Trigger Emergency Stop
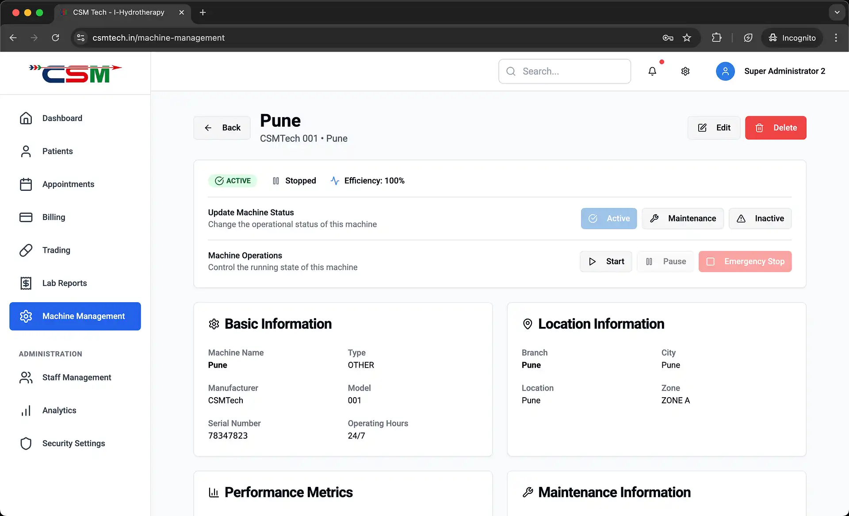849x516 pixels. 745,262
